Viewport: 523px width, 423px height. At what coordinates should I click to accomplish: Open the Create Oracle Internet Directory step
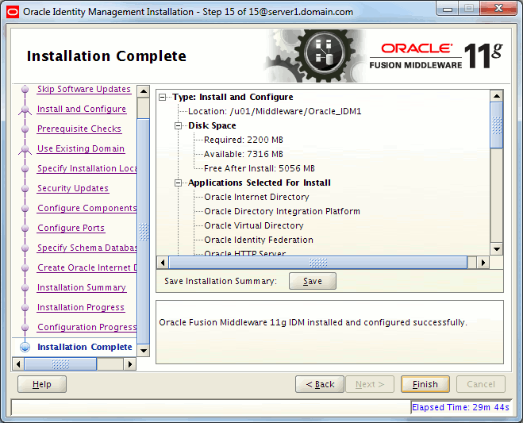point(87,267)
